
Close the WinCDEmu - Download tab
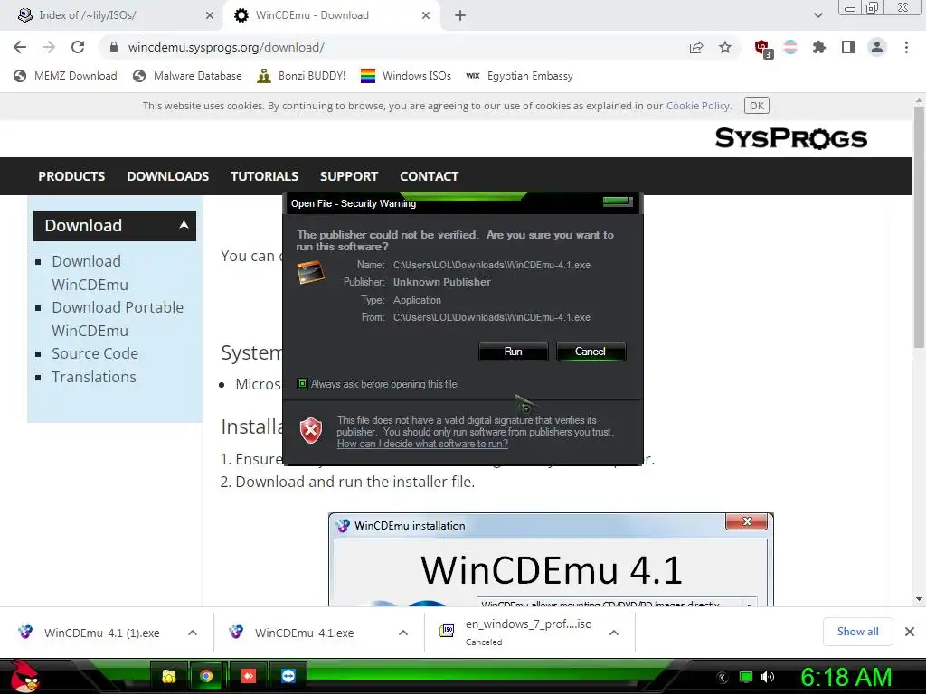tap(426, 15)
